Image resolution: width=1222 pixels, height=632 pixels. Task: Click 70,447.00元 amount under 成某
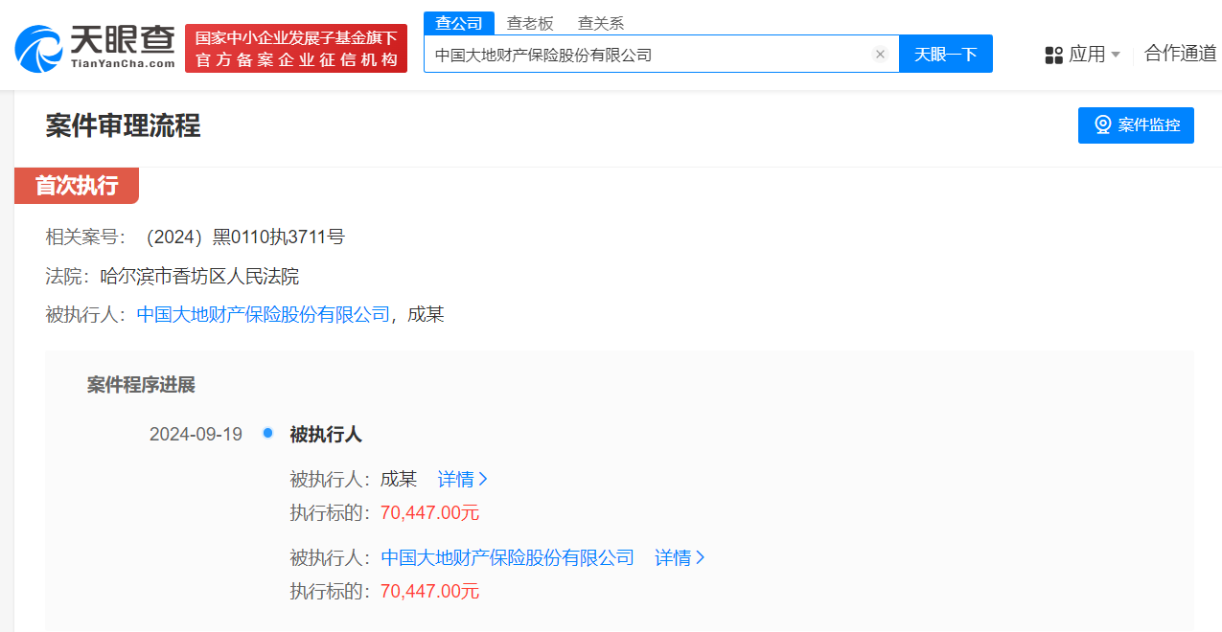429,512
